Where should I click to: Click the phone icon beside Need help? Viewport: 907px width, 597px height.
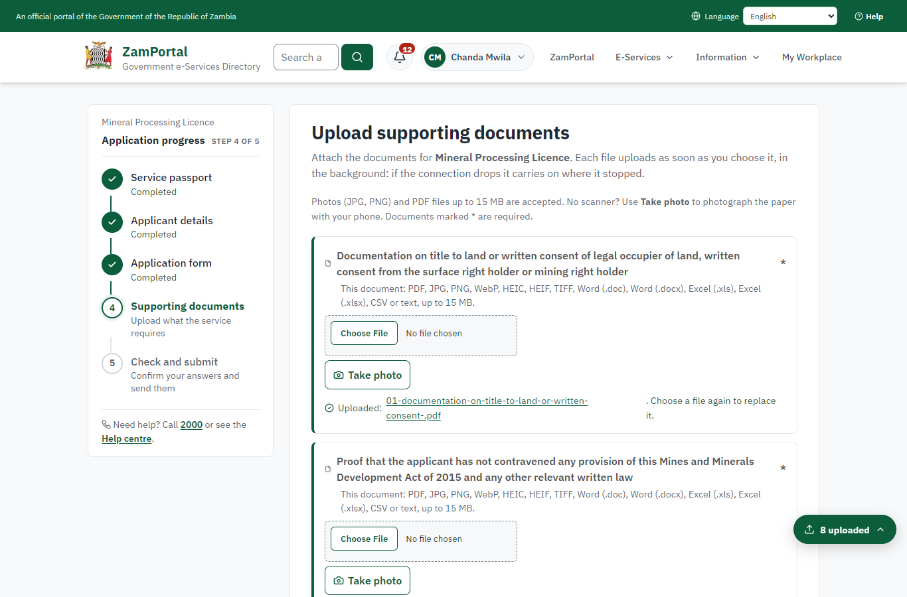pyautogui.click(x=106, y=425)
